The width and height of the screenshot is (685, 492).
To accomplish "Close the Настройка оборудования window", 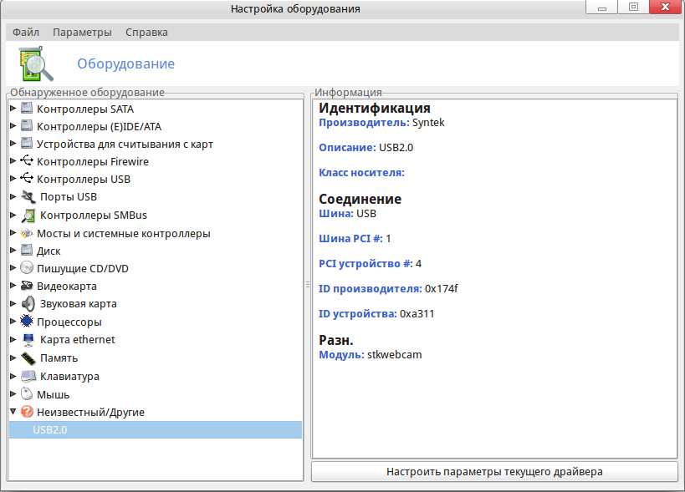I will [x=665, y=8].
